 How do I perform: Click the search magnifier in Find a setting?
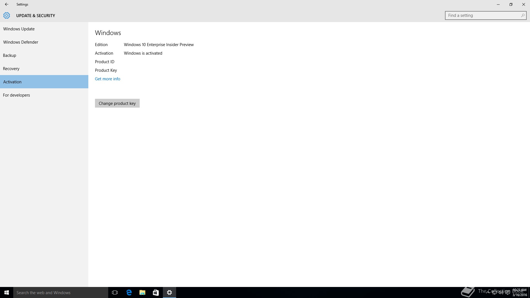(x=523, y=15)
